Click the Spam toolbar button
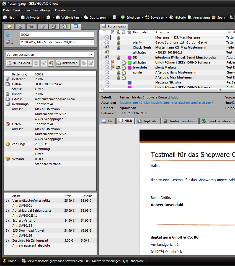 coord(218,17)
